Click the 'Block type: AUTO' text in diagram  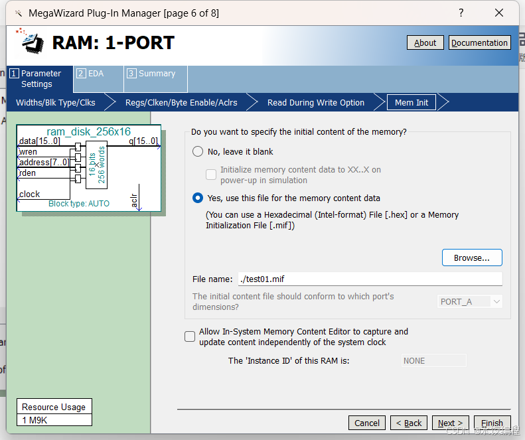[x=79, y=203]
